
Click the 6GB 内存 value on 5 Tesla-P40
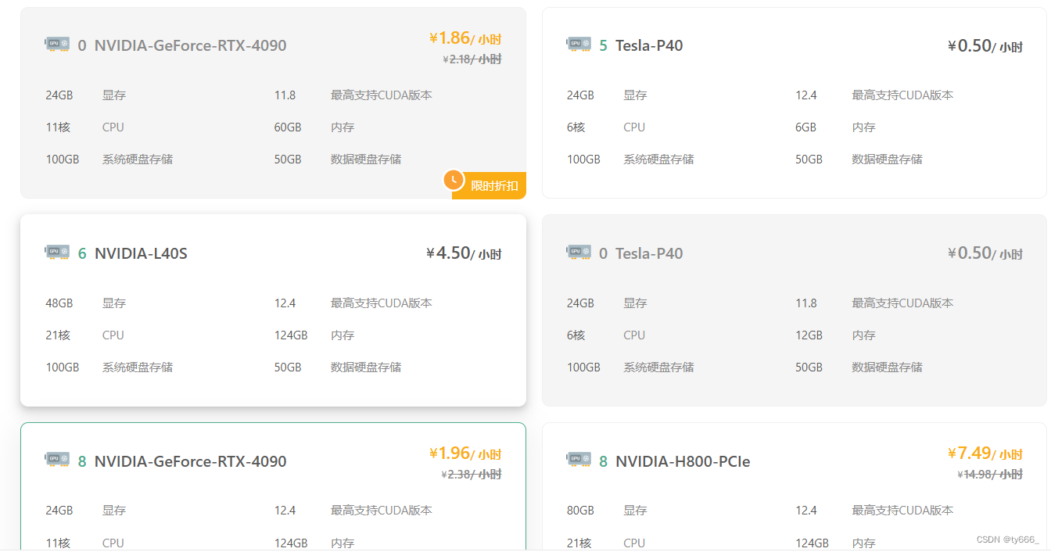pyautogui.click(x=806, y=127)
